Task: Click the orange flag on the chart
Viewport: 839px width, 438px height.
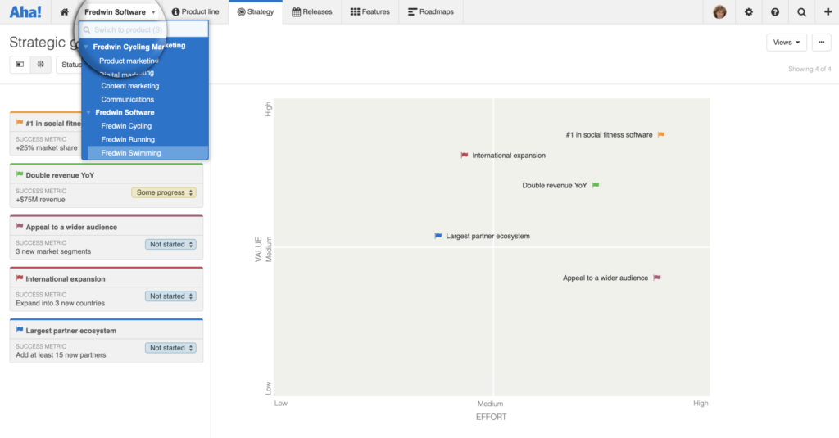Action: click(661, 135)
